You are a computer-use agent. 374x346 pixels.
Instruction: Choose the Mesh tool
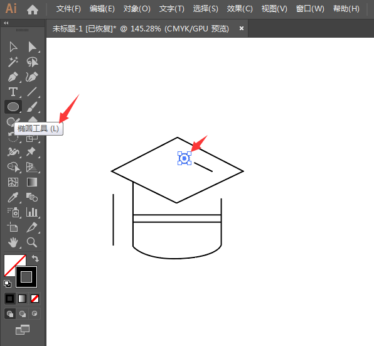(x=13, y=182)
